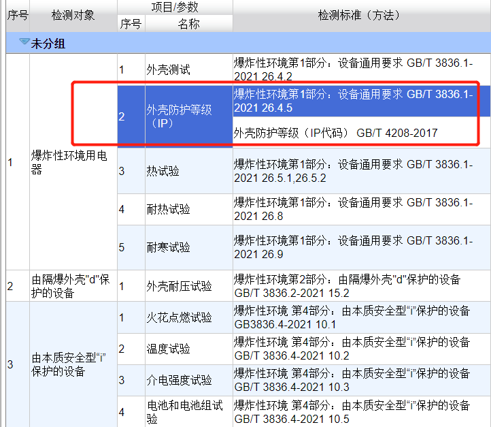The height and width of the screenshot is (427, 491).
Task: Select the 外壳测试 cell
Action: pos(189,69)
